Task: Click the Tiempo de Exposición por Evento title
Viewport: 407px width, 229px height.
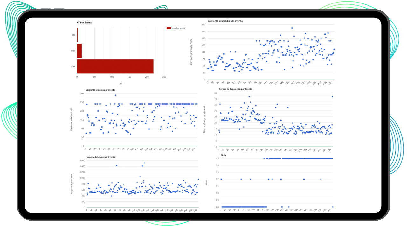Action: point(235,89)
